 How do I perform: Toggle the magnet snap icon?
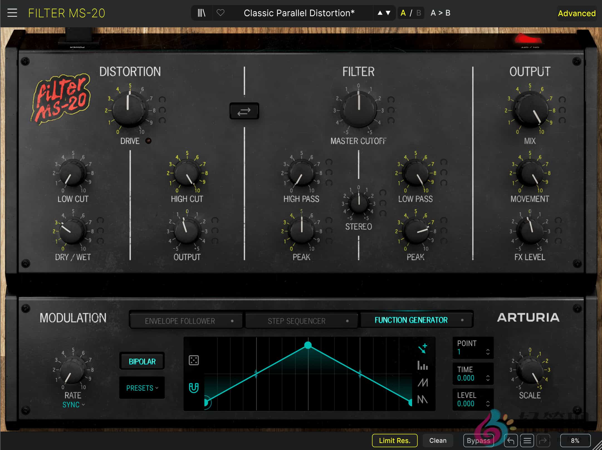click(x=194, y=388)
